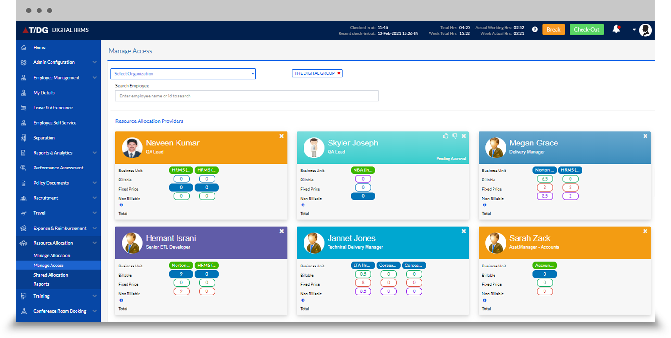Open the notifications bell
The height and width of the screenshot is (338, 671).
tap(616, 29)
